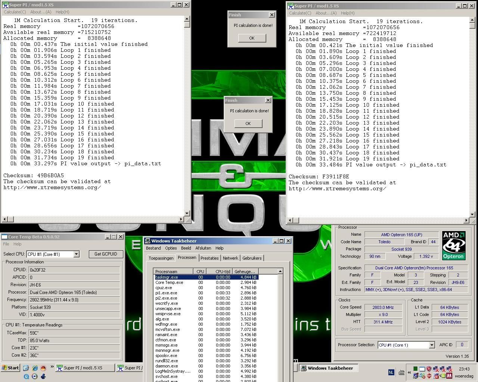Click the Core Speed value 2803.0 MHz
This screenshot has width=478, height=382.
tap(383, 307)
